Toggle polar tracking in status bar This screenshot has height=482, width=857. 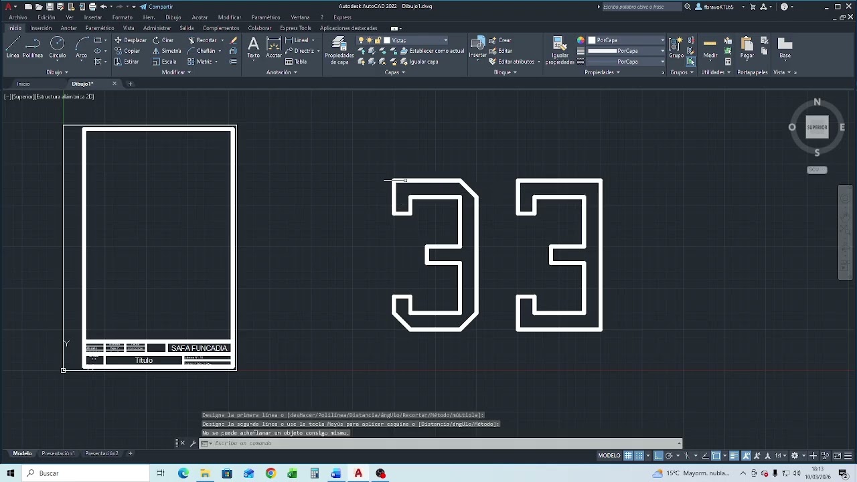pos(669,456)
